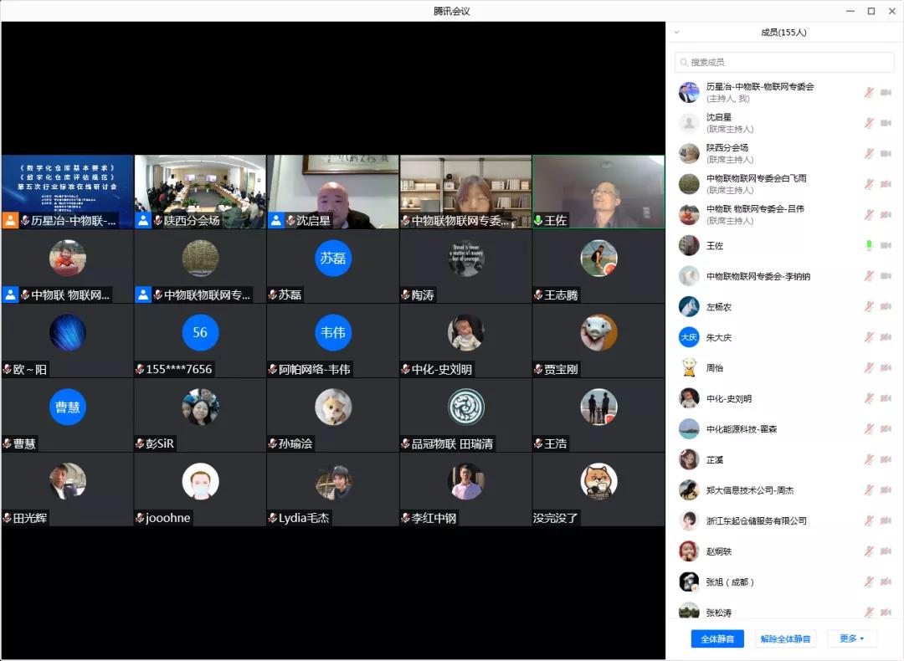The image size is (904, 661).
Task: Click co-host badge icon on 沈启星 tile
Action: (276, 220)
